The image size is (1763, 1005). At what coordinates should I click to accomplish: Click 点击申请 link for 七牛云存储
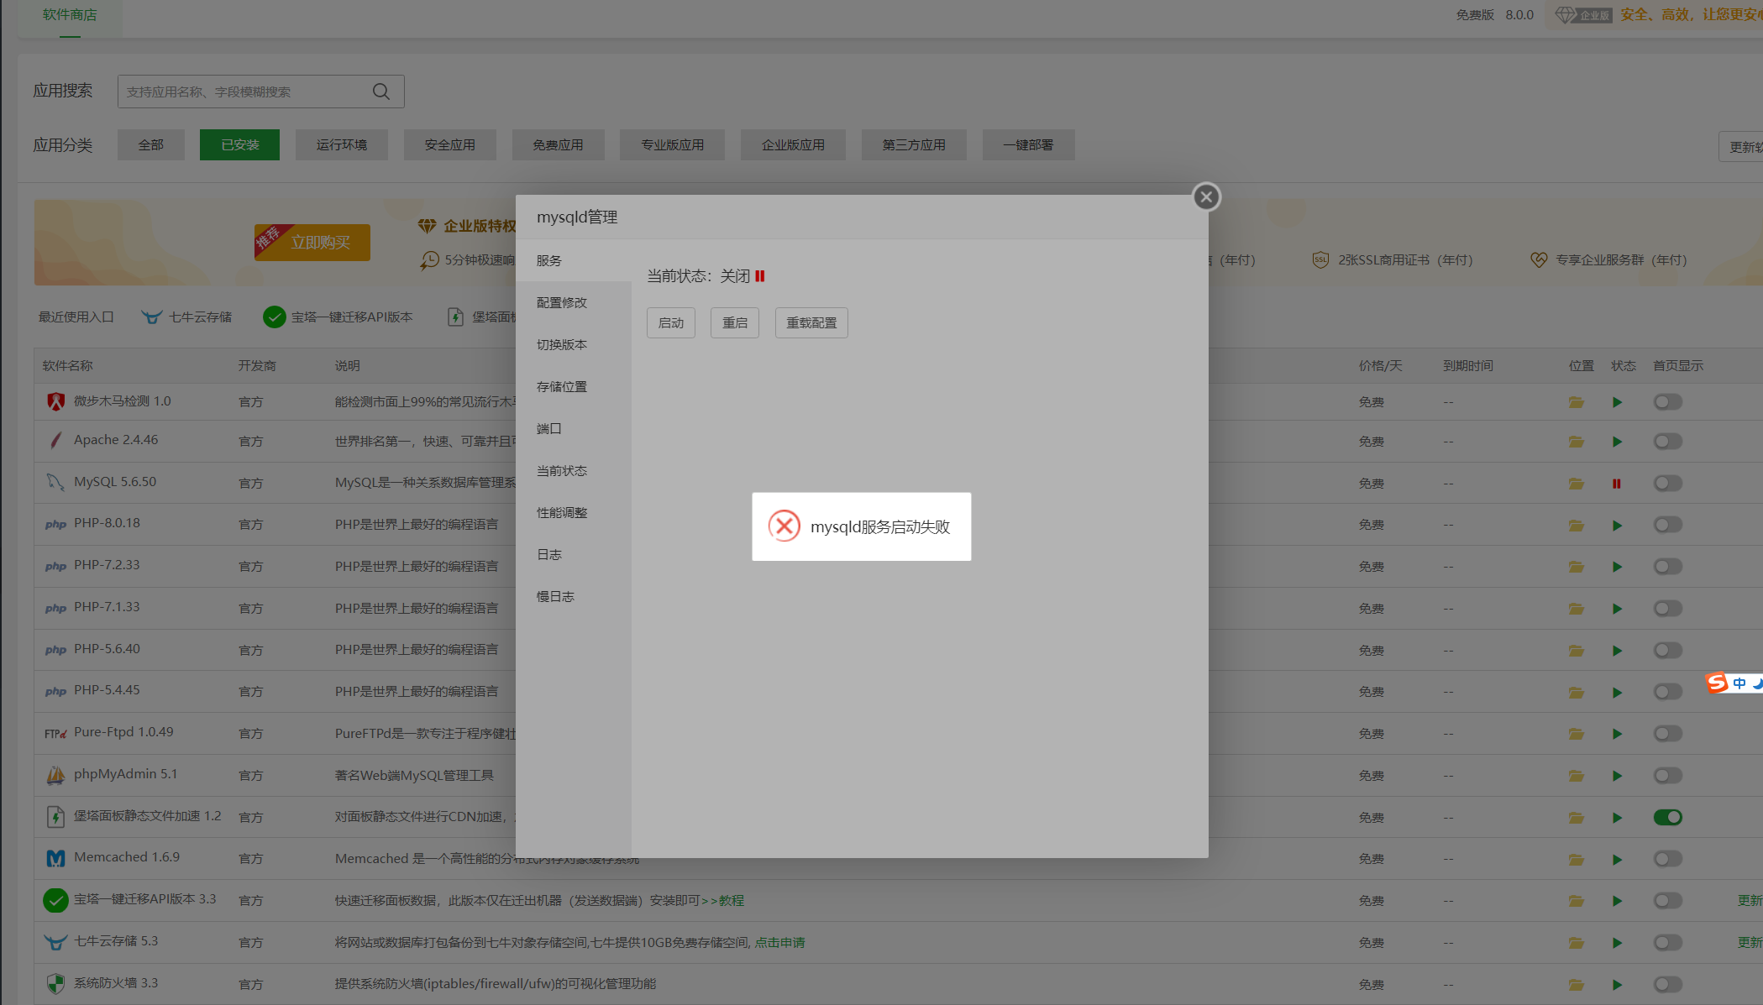tap(779, 943)
